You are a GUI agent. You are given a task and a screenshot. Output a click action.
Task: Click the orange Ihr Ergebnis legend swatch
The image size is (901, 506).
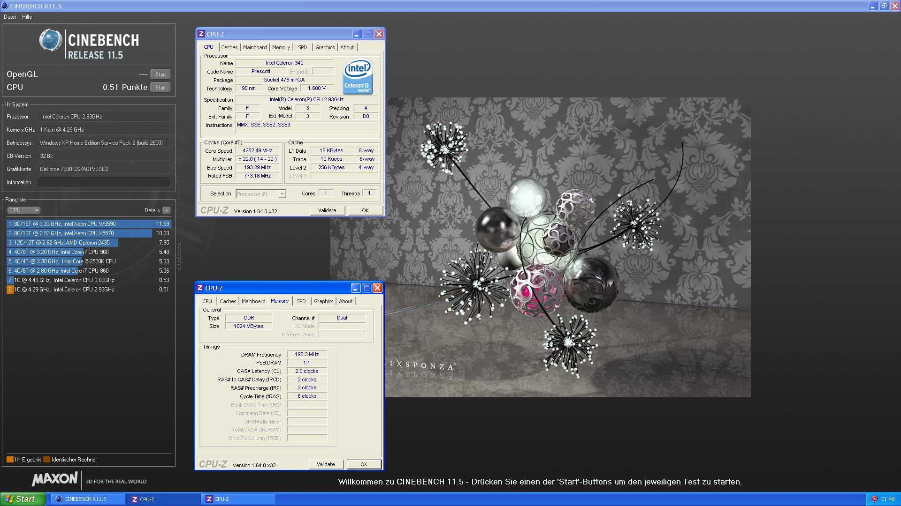pos(10,460)
